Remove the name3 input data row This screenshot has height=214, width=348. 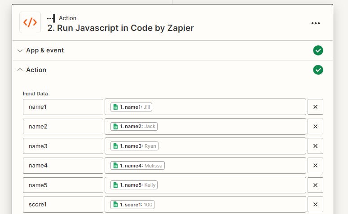tap(315, 146)
